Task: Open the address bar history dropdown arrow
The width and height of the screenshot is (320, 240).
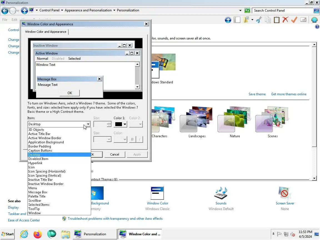Action: point(240,10)
